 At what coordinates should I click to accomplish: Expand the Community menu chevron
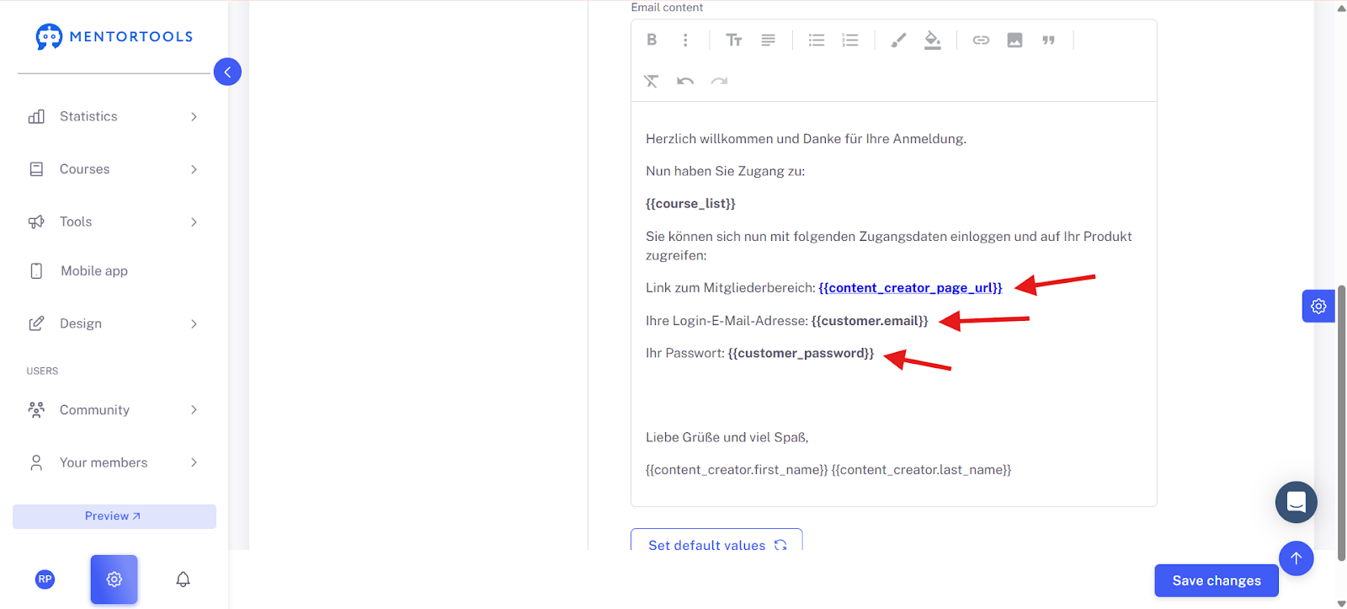pos(194,409)
